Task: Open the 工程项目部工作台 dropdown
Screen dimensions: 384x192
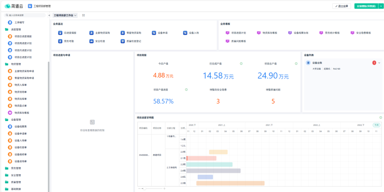Action: (x=65, y=15)
